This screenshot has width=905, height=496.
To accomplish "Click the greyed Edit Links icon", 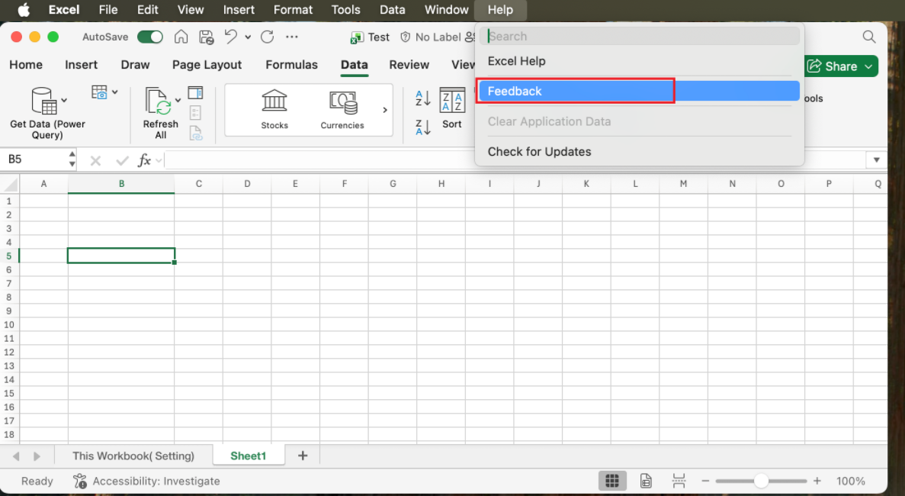I will coord(196,134).
